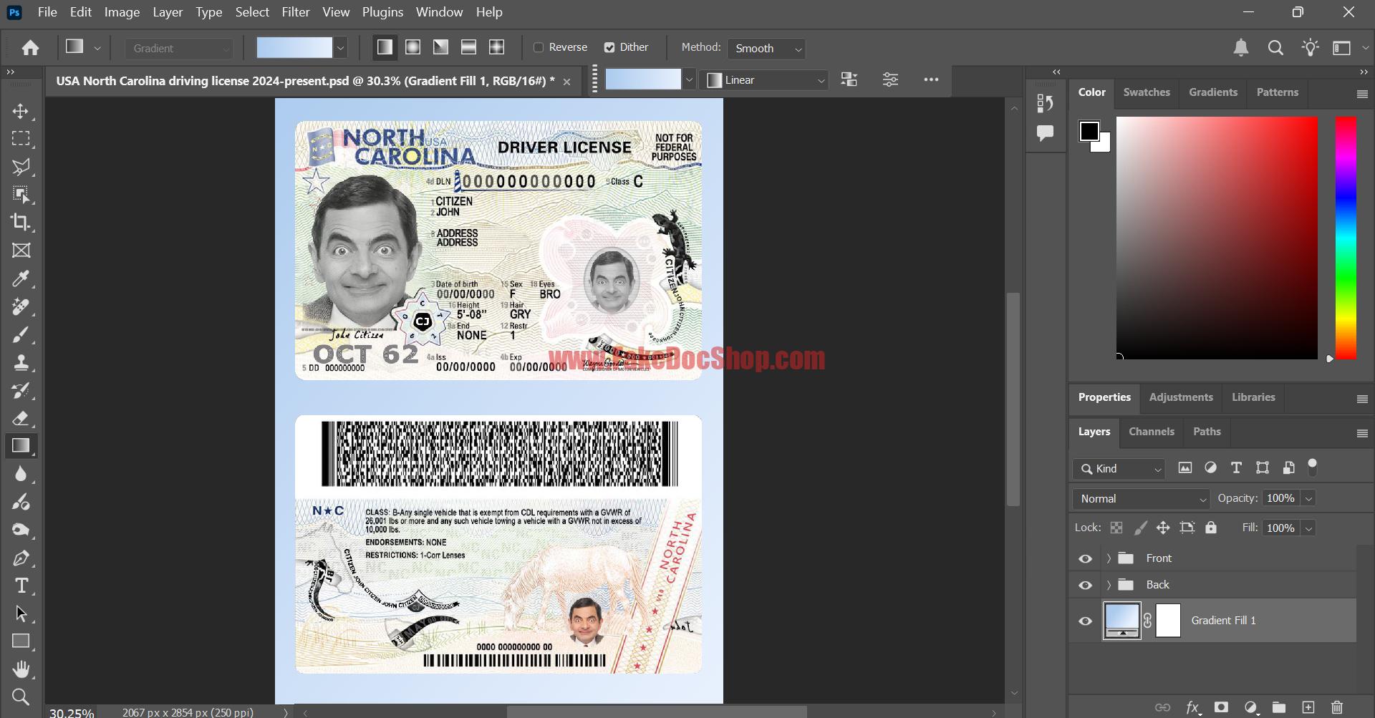Hide the Back layer group
The height and width of the screenshot is (718, 1375).
click(1085, 585)
